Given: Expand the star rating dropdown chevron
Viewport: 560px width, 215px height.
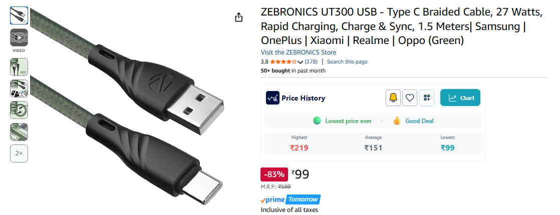Looking at the screenshot, I should click(300, 62).
